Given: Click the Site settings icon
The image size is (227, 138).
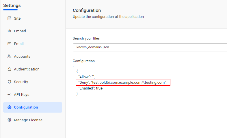Looking at the screenshot, I should [10, 18].
